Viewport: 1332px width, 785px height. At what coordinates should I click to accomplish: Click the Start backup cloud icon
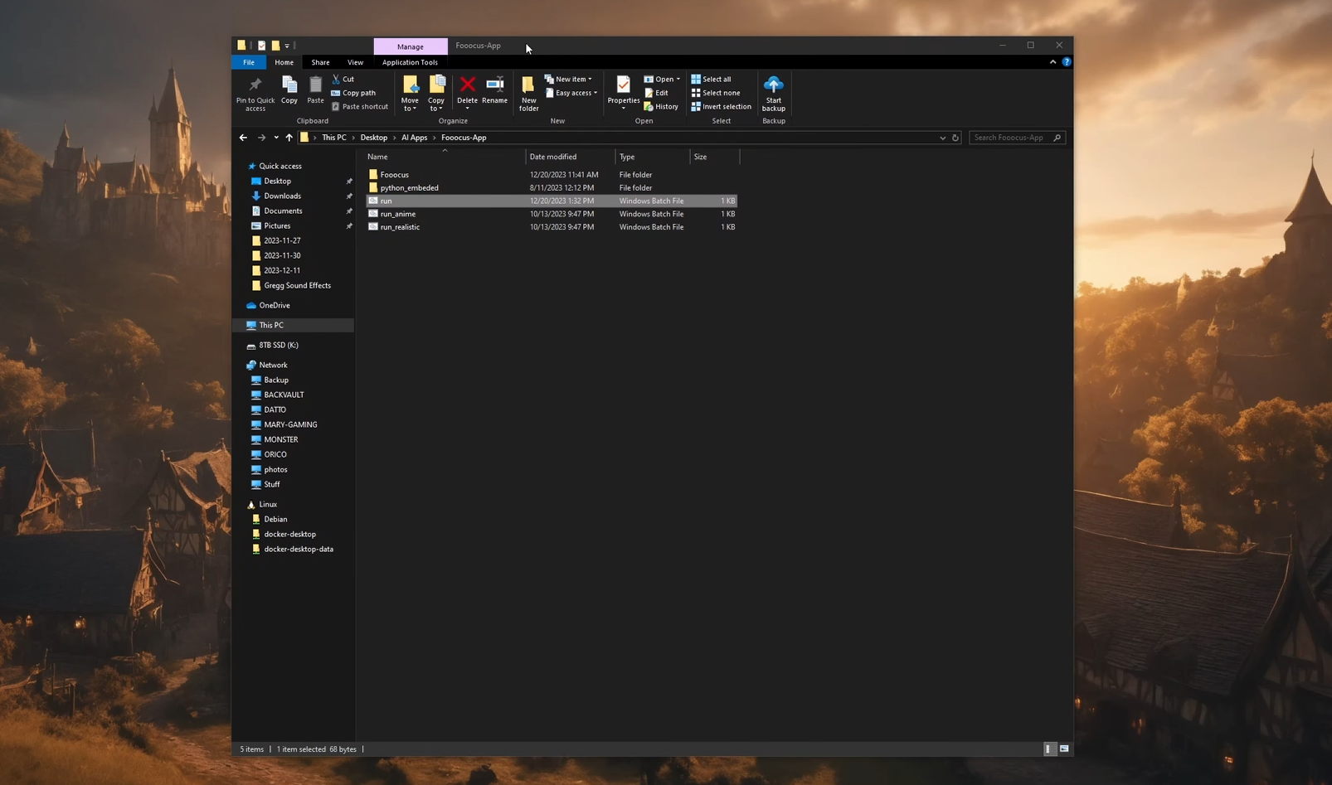(773, 85)
